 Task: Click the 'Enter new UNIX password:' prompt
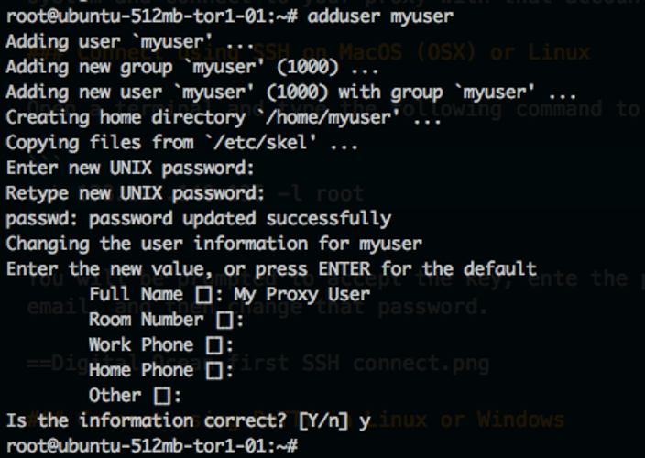pos(129,169)
